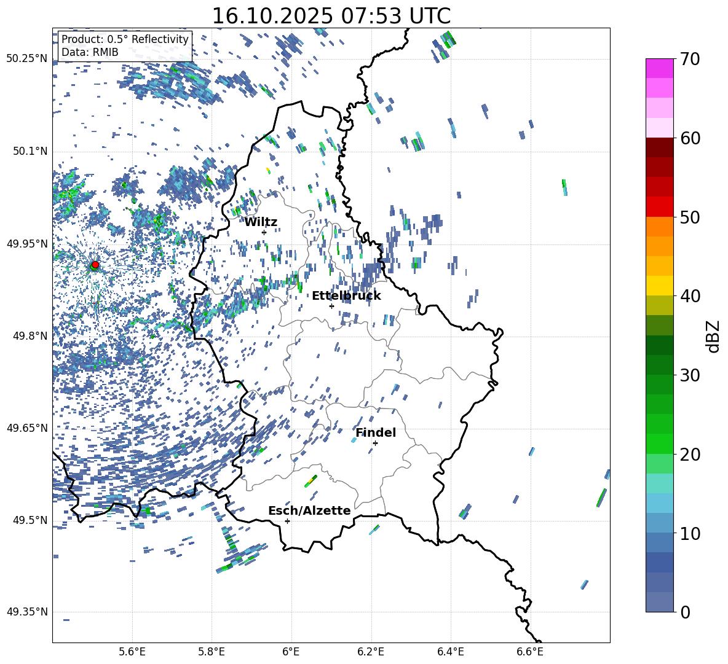Click the 16.10.2025 07:53 UTC title

coord(331,16)
